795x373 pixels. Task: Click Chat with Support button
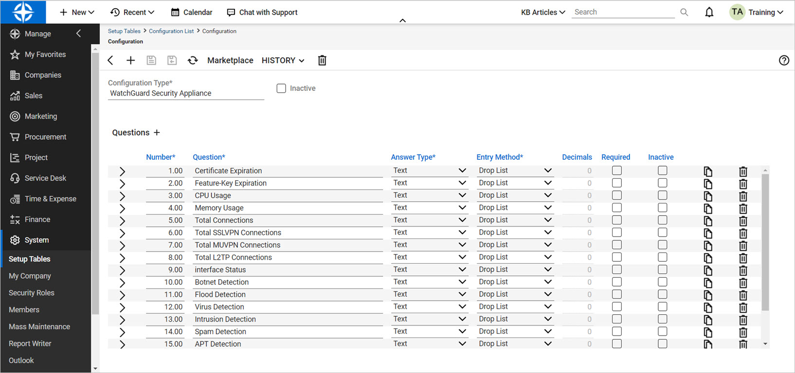tap(262, 13)
